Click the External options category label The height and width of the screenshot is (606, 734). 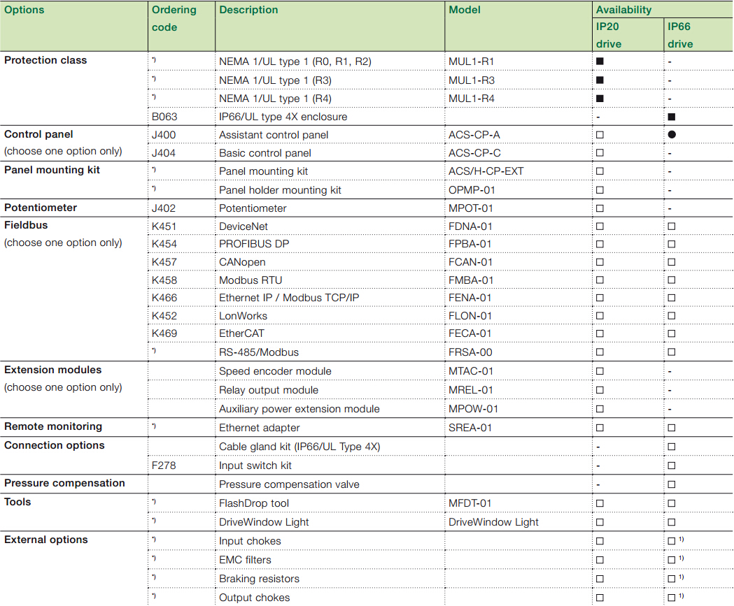46,540
